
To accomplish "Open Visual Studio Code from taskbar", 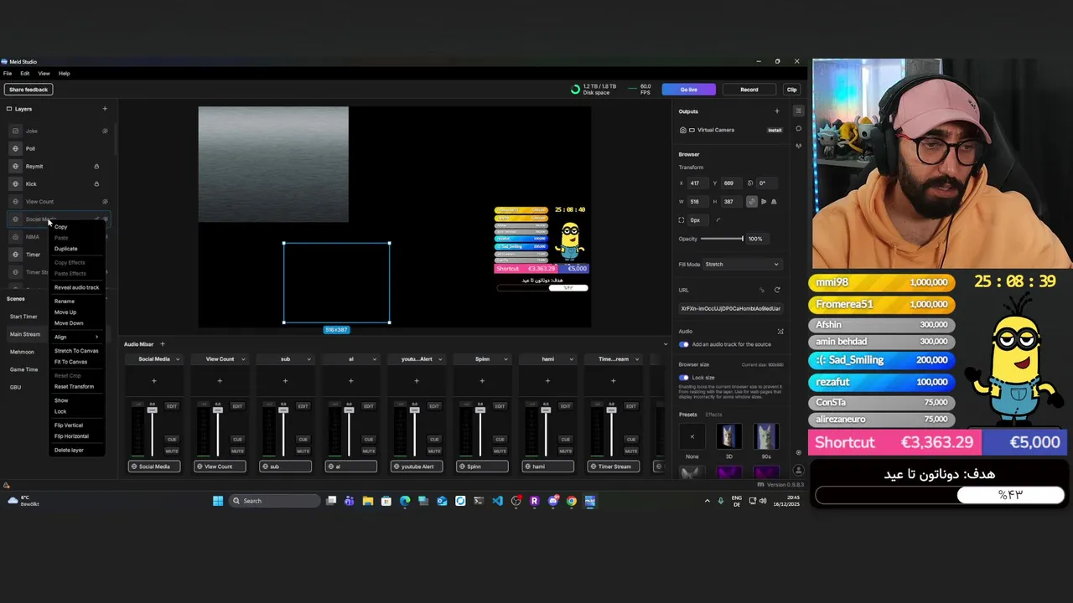I will (497, 501).
